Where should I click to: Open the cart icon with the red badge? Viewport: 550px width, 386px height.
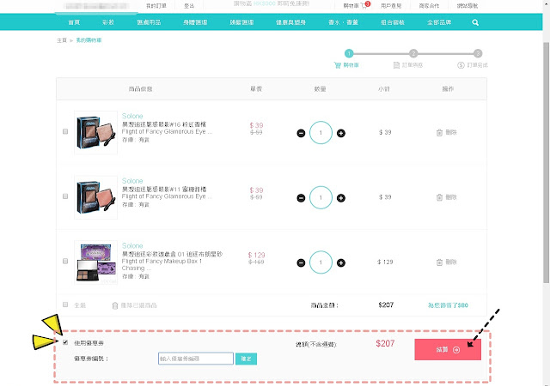[364, 6]
